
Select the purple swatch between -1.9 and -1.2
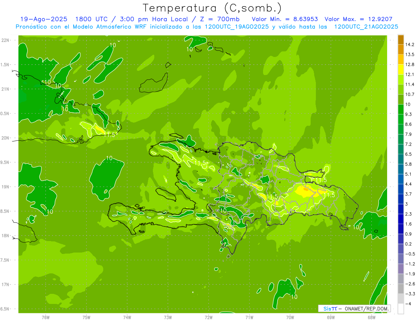pyautogui.click(x=401, y=269)
